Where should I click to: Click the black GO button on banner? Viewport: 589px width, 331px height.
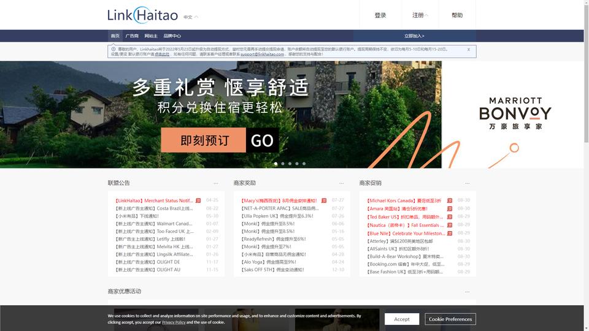(262, 140)
